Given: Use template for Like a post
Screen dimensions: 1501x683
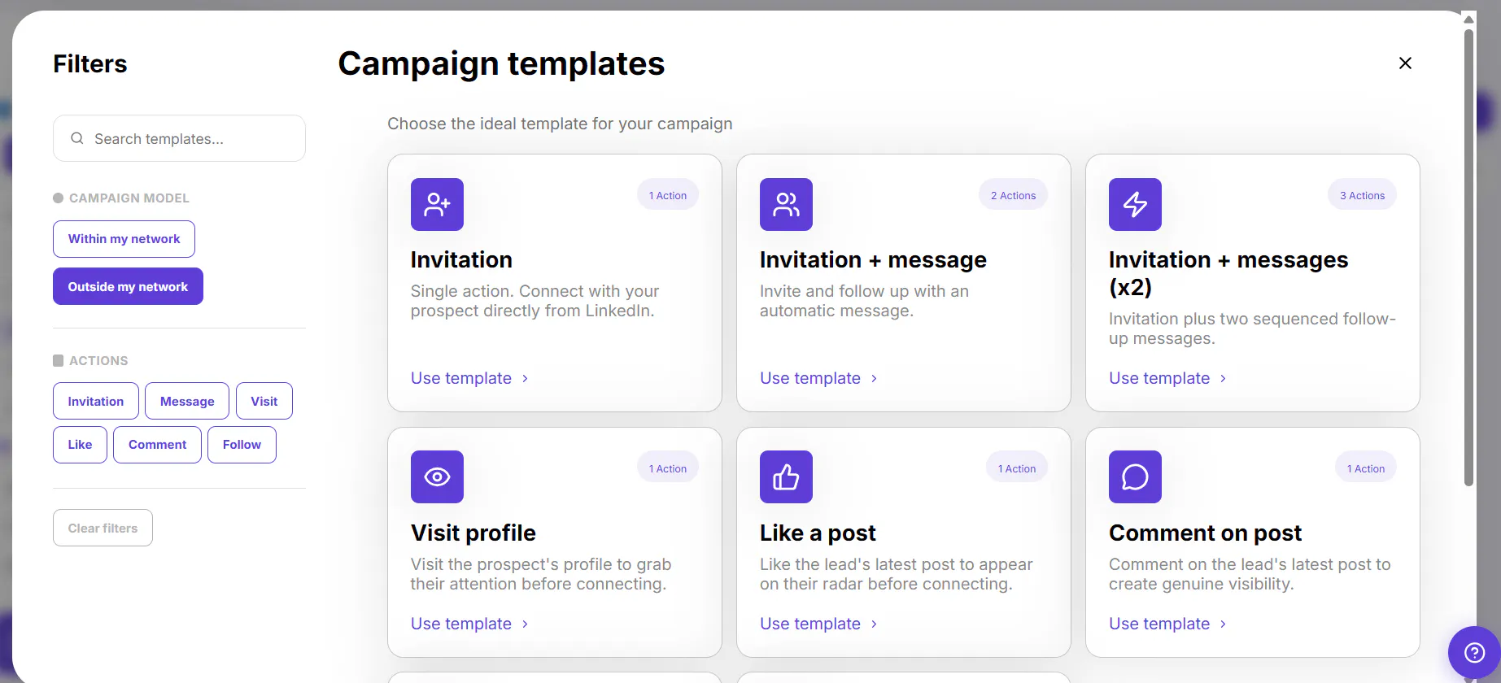Looking at the screenshot, I should point(819,624).
